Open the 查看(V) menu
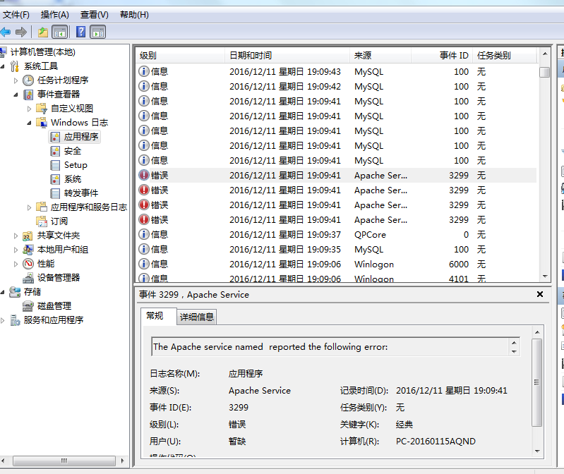Viewport: 564px width, 474px height. [x=95, y=15]
